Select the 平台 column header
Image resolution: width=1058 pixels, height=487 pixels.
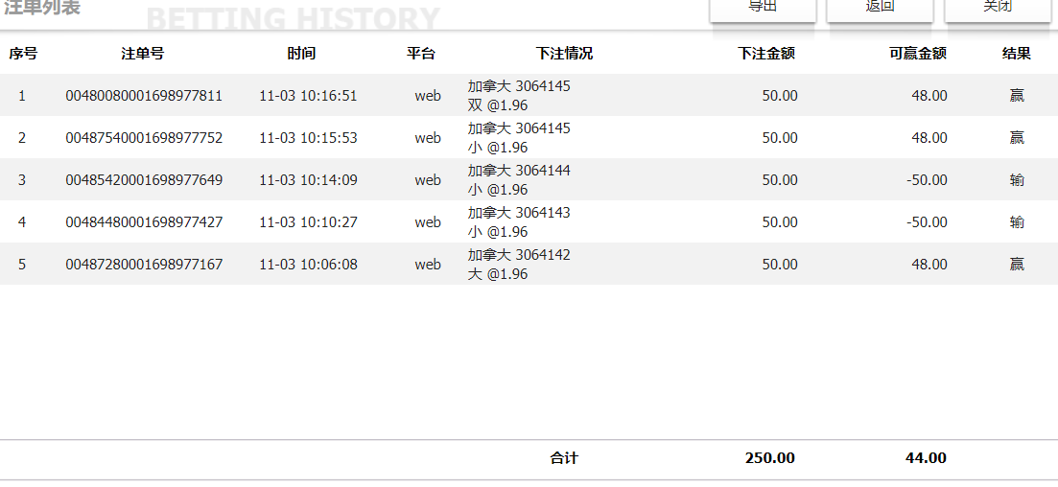tap(421, 54)
